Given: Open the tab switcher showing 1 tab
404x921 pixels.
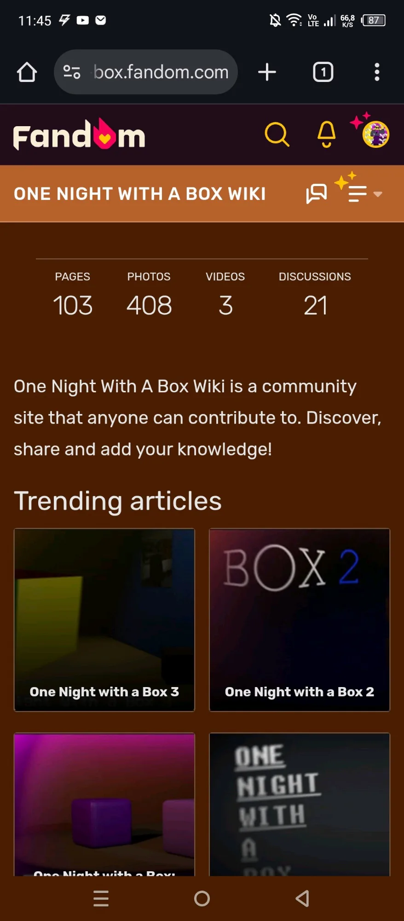Looking at the screenshot, I should (323, 72).
